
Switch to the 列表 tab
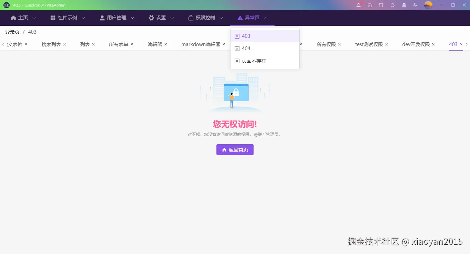coord(85,44)
